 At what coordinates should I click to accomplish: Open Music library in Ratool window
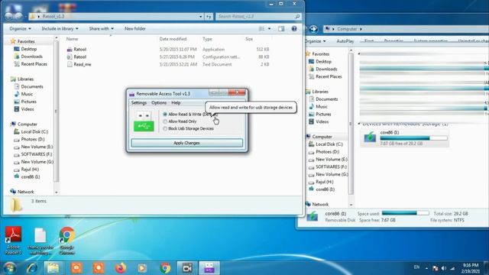pos(24,94)
